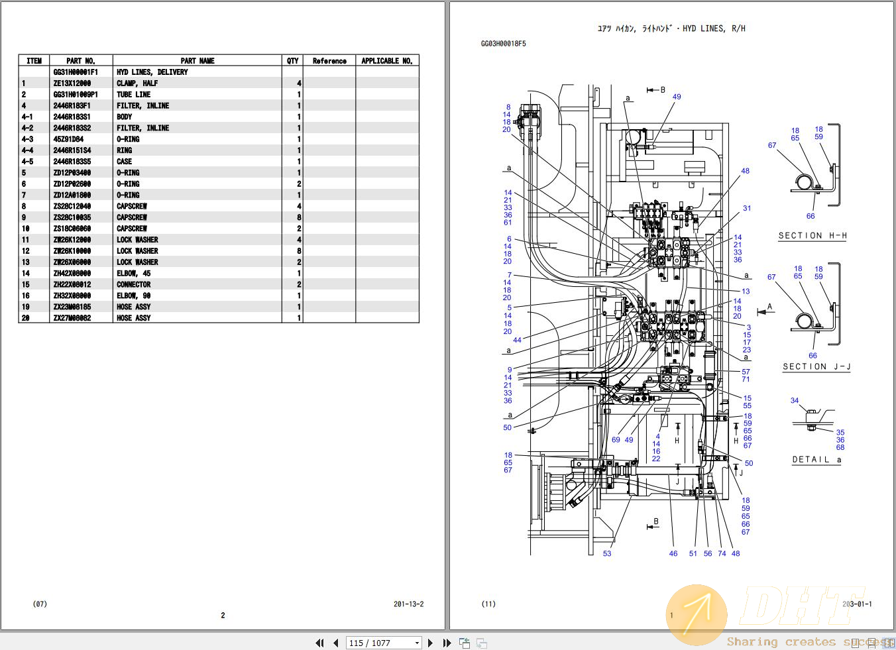The height and width of the screenshot is (650, 896).
Task: Open the page number dropdown arrow
Action: tap(417, 643)
